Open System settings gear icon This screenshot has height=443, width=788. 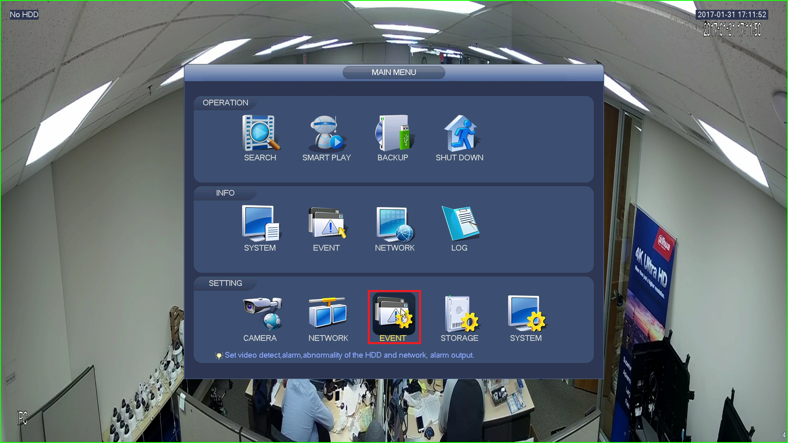tap(526, 314)
